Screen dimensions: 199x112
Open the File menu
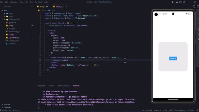(x=2, y=2)
